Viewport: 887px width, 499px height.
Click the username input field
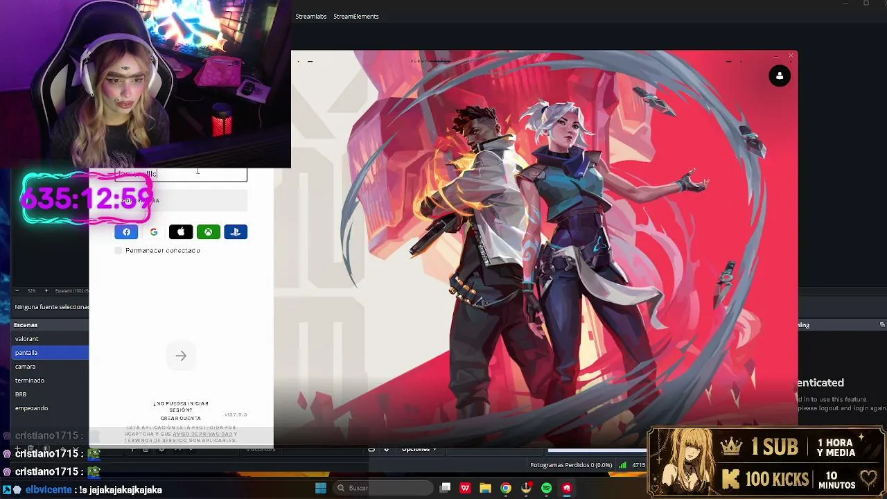tap(181, 174)
